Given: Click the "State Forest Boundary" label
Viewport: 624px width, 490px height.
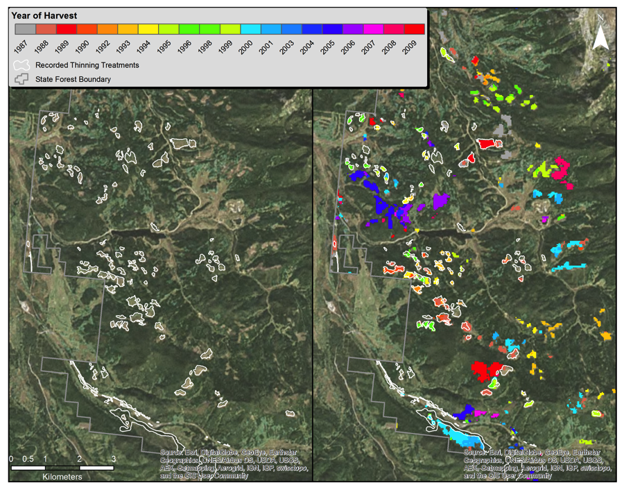Looking at the screenshot, I should 73,79.
